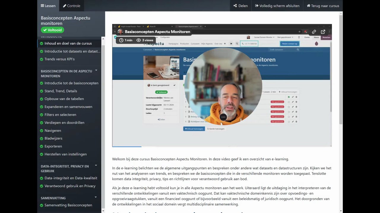Click the Delen share button
Viewport: 380px width, 213px height.
point(240,6)
